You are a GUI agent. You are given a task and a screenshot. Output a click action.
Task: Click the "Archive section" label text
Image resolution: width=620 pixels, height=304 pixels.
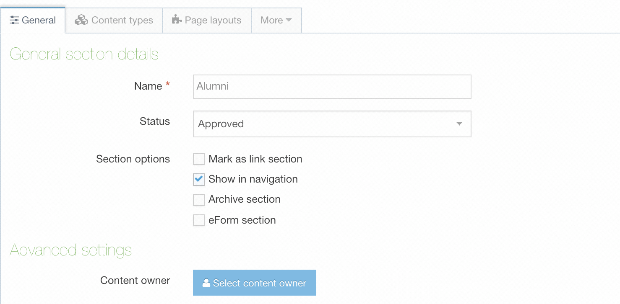point(244,199)
